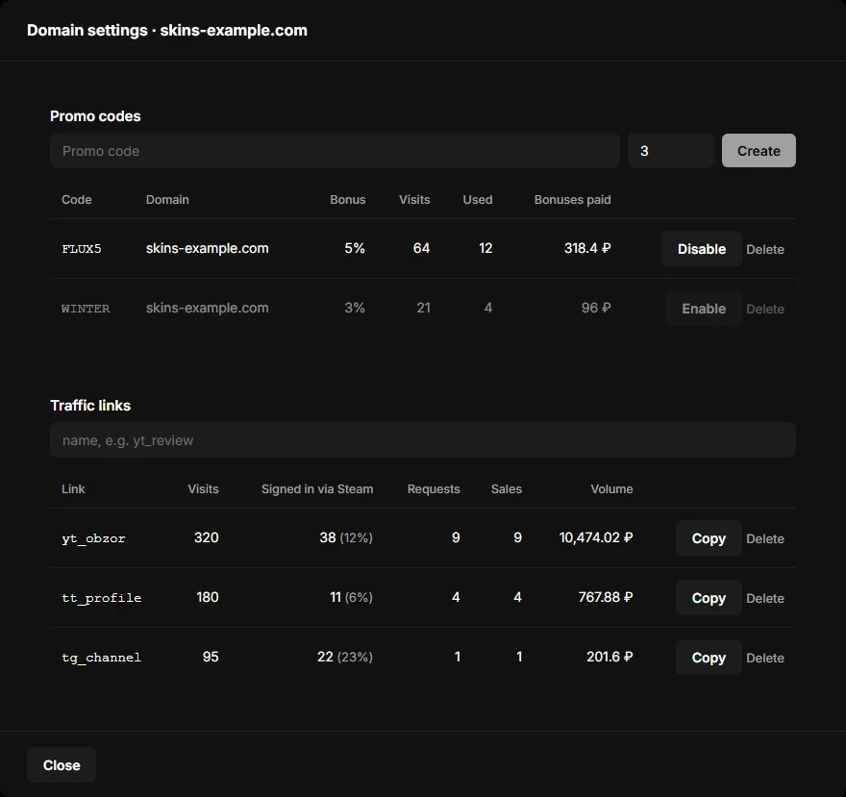Click the Domain column header
The height and width of the screenshot is (797, 846).
[167, 200]
